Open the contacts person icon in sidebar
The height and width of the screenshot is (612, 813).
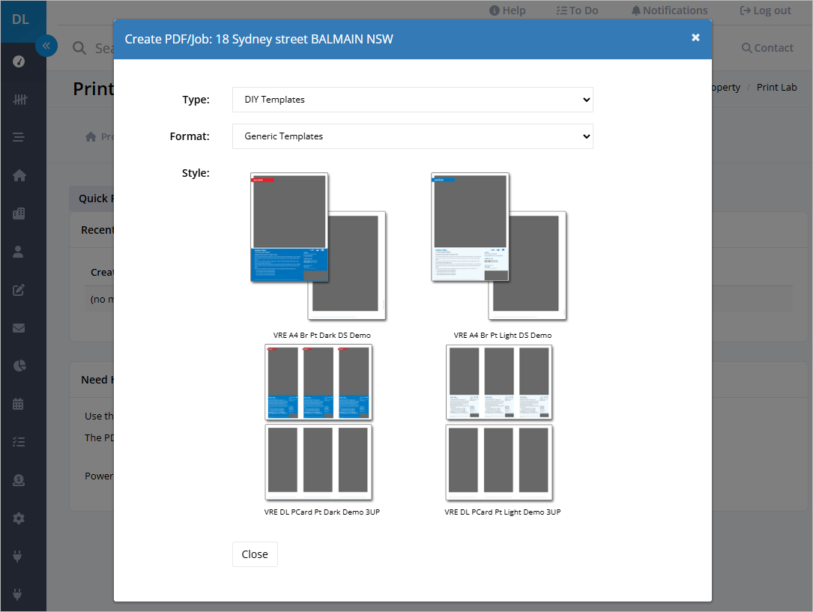pos(18,252)
